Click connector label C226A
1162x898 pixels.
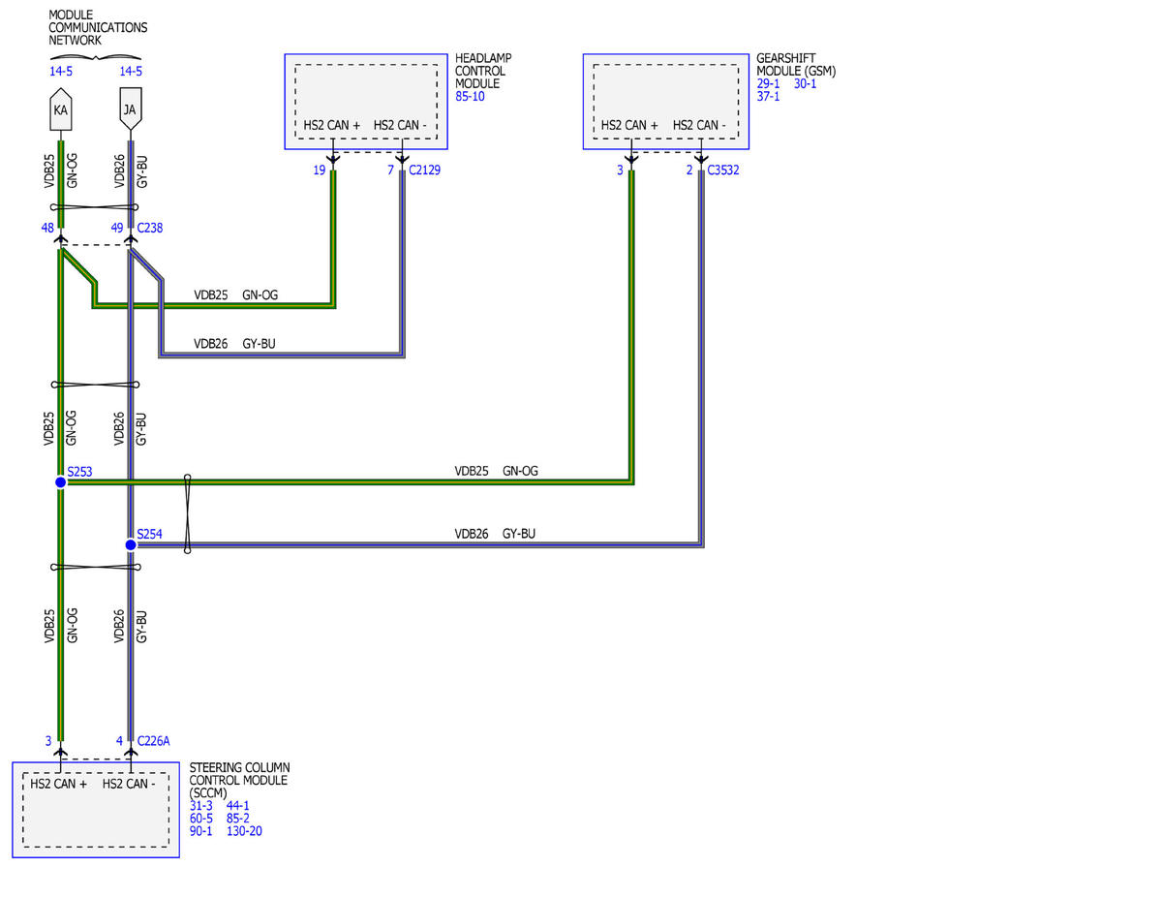click(154, 741)
